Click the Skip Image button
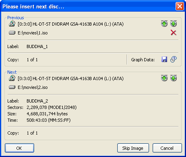The width and height of the screenshot is (186, 157). coord(133,148)
